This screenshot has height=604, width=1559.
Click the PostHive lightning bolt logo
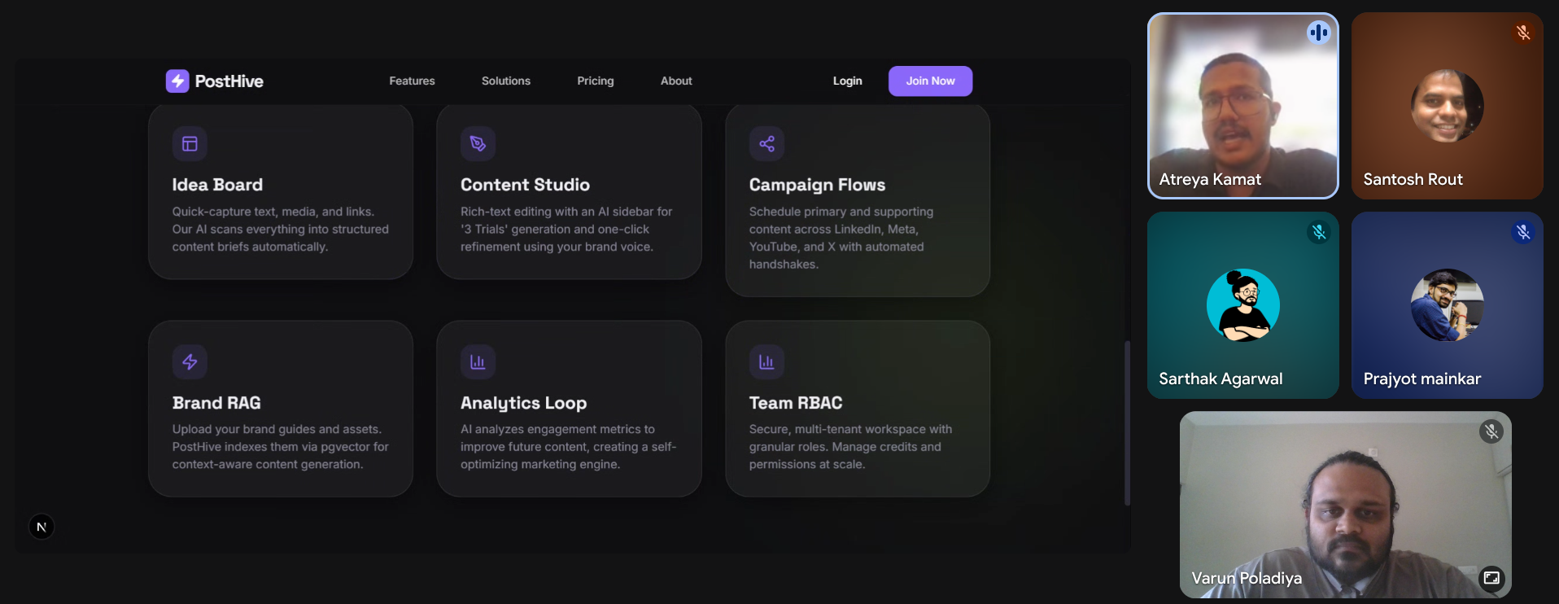coord(177,81)
